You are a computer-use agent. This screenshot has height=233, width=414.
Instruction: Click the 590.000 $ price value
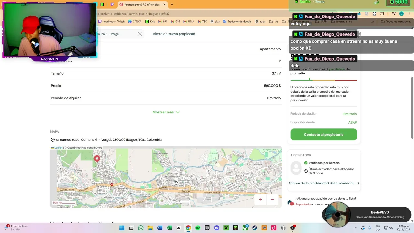click(x=272, y=86)
